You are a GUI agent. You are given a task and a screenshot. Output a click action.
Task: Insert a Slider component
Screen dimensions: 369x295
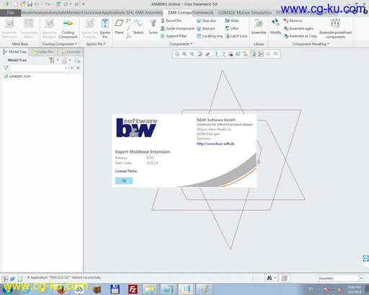[232, 21]
